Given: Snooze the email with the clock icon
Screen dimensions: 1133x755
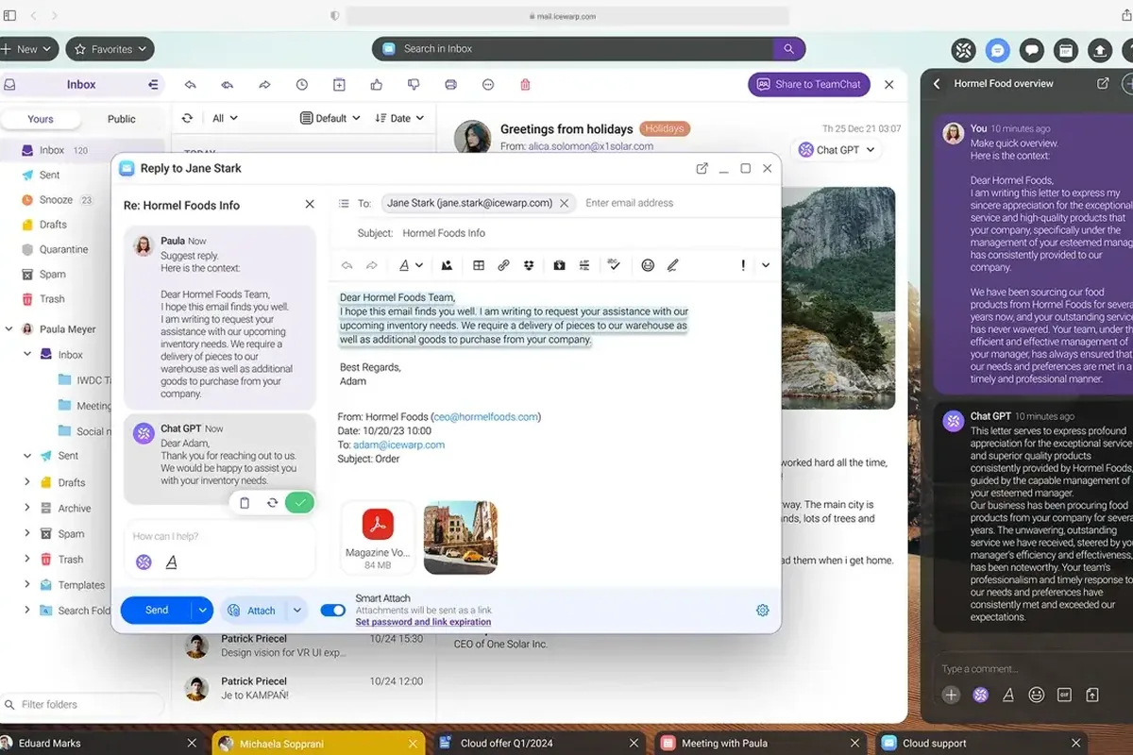Looking at the screenshot, I should click(x=302, y=85).
